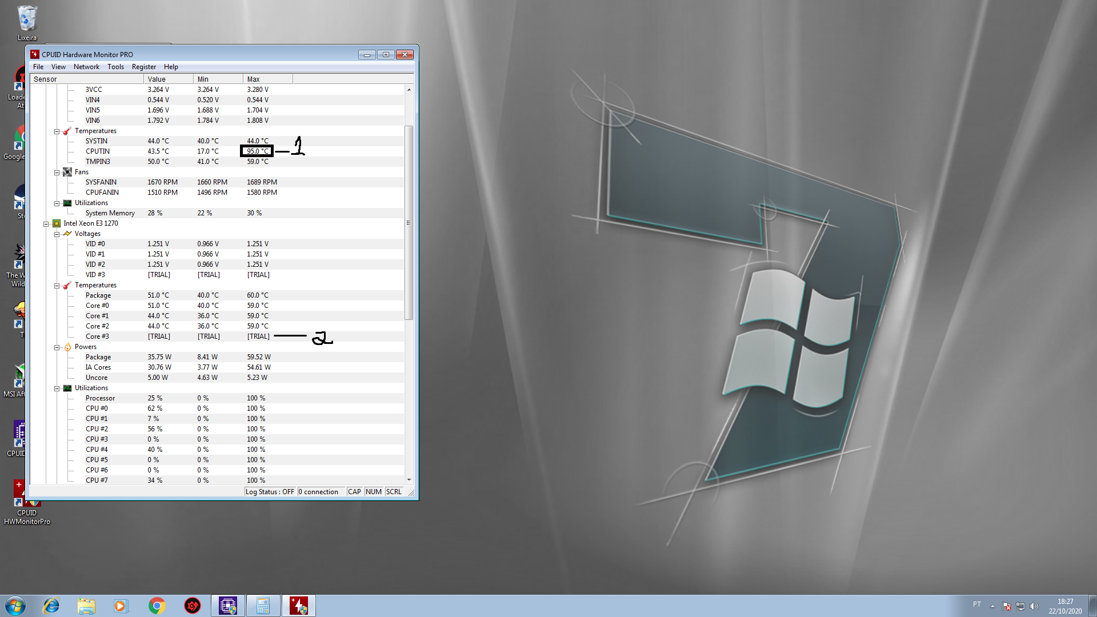1097x617 pixels.
Task: Launch Internet Explorer from the taskbar
Action: pos(51,606)
